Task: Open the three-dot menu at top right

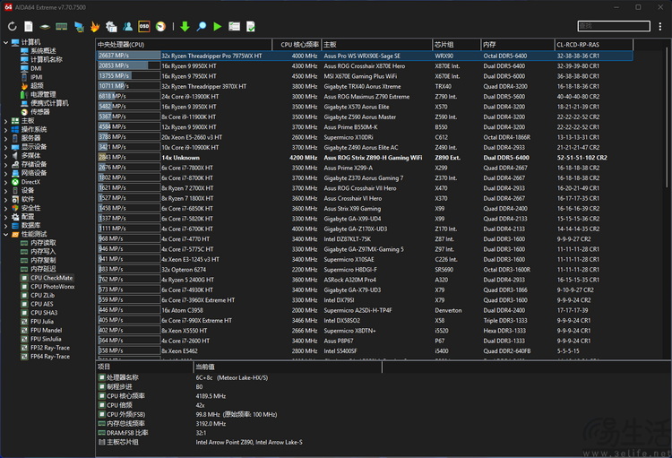Action: [660, 27]
